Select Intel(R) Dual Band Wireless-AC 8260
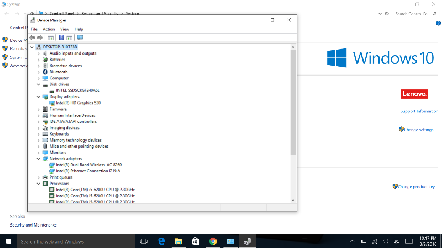This screenshot has width=442, height=248. [88, 165]
